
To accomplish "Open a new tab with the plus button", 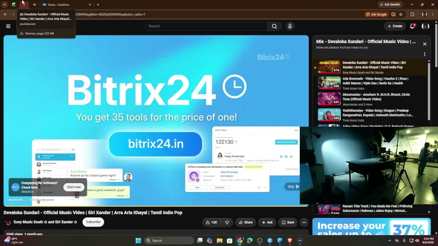I will [x=98, y=4].
